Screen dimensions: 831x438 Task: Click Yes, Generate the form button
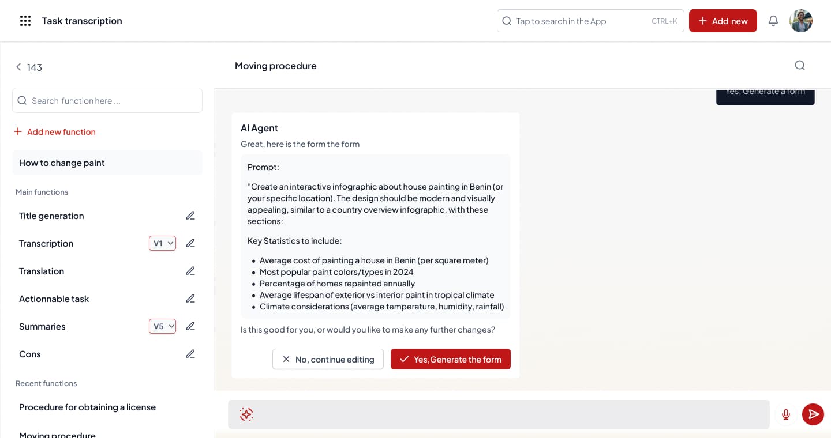pyautogui.click(x=450, y=359)
